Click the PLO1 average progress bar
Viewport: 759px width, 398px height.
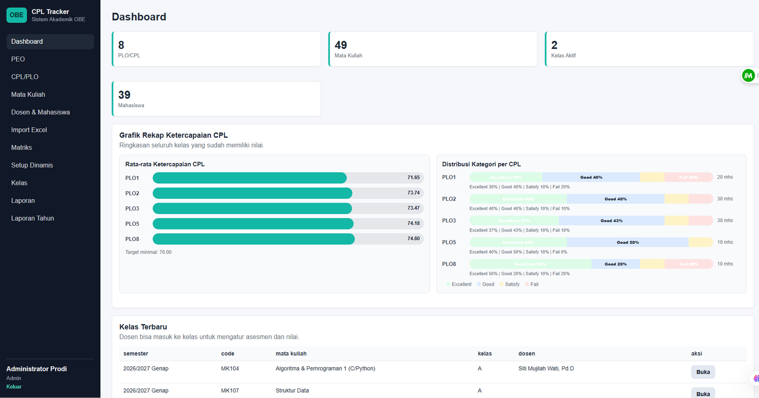288,178
